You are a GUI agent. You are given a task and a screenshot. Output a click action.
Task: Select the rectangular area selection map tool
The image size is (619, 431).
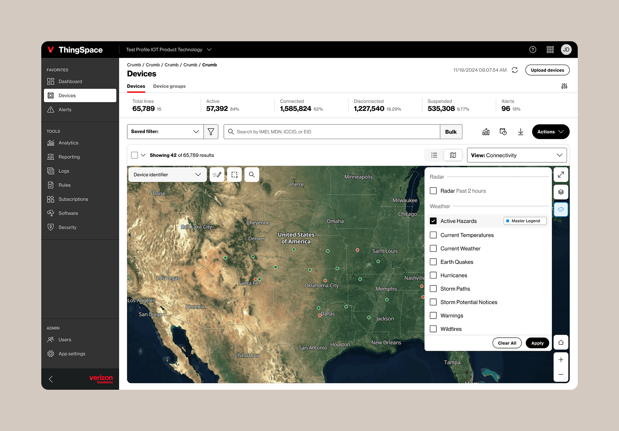click(234, 175)
